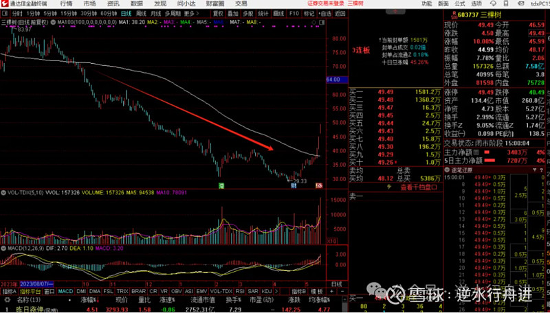Open the 交易 menu
The height and width of the screenshot is (313, 550).
pos(241,4)
